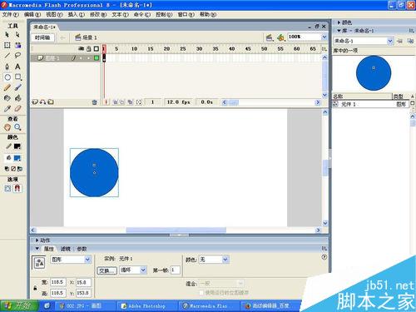The width and height of the screenshot is (416, 312).
Task: Open the Color effect dropdown
Action: 225,260
